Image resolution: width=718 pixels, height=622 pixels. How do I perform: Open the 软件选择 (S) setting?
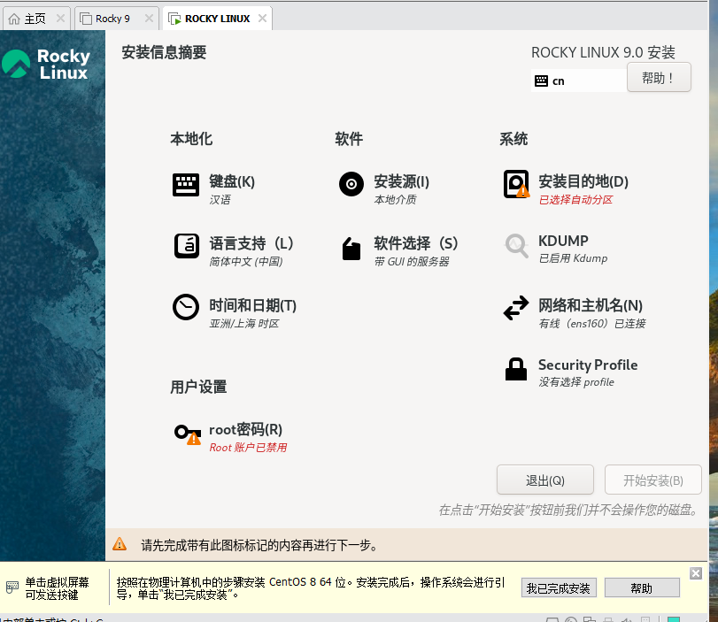tap(416, 243)
